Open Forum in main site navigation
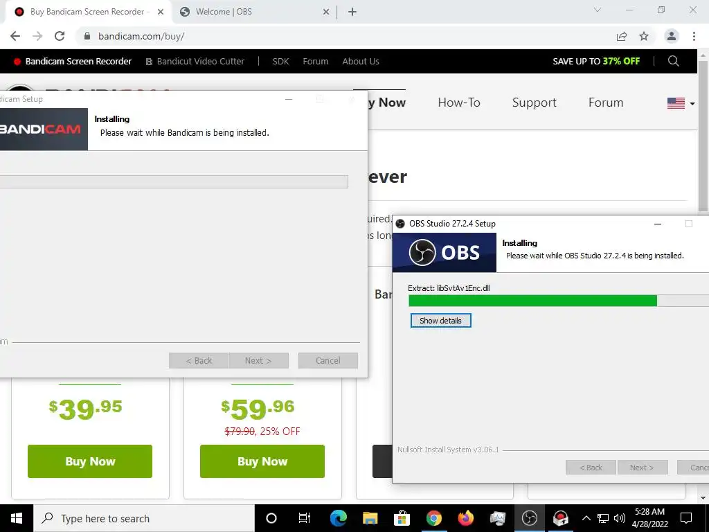 605,103
